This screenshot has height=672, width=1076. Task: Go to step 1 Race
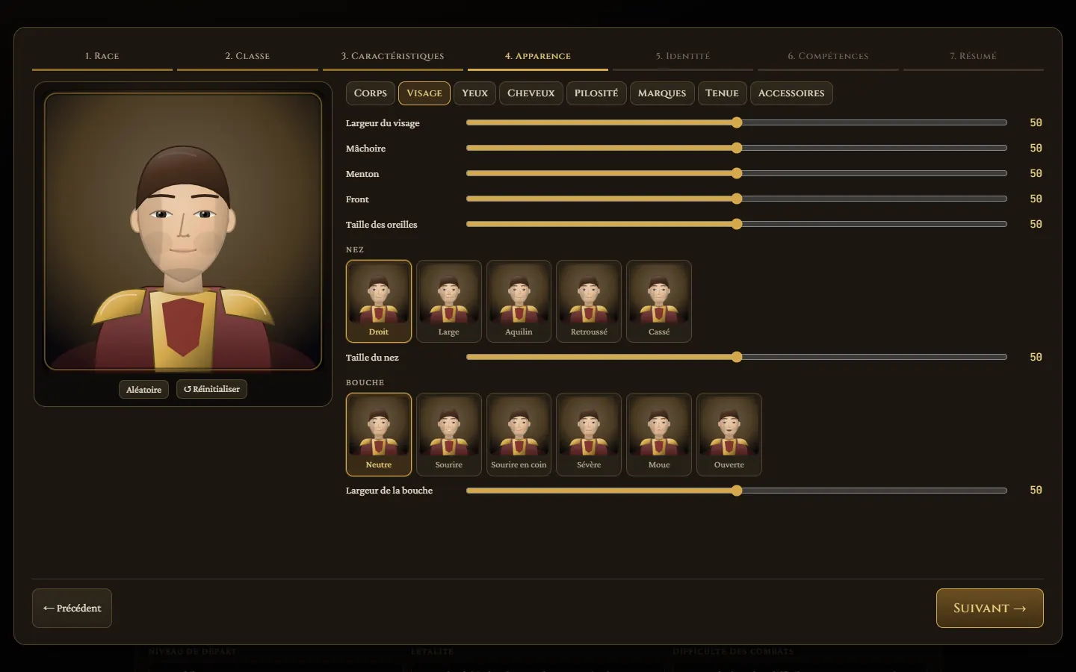point(102,57)
